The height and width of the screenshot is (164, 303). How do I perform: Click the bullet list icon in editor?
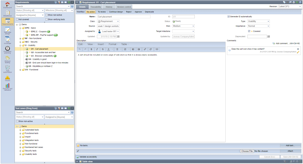point(117,49)
